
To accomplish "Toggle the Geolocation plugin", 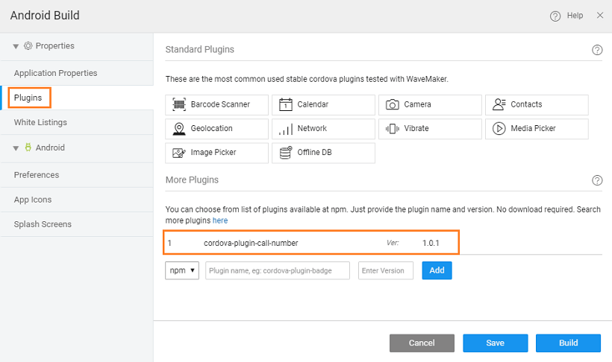I will coord(216,129).
